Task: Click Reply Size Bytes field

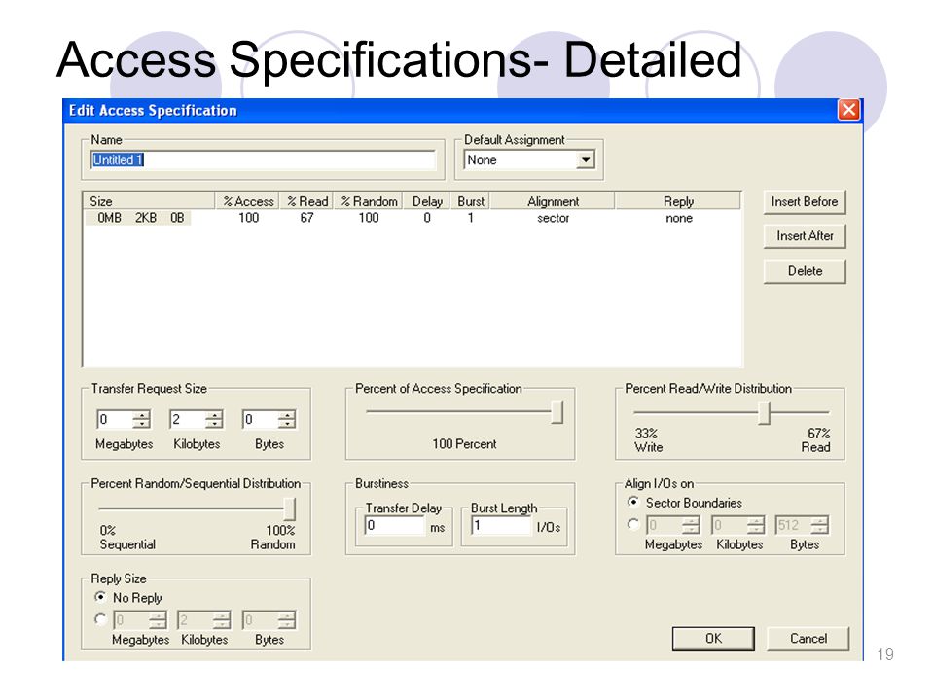Action: (260, 620)
